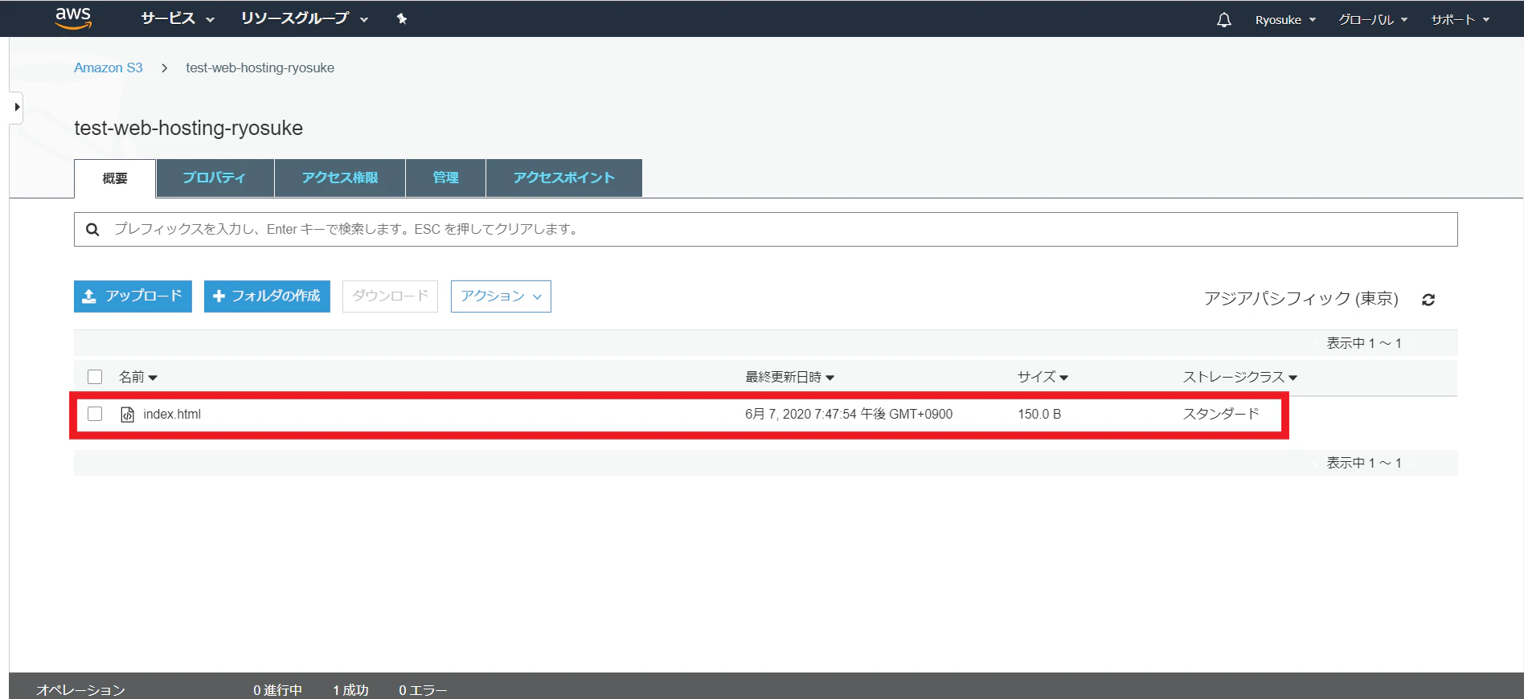This screenshot has width=1524, height=699.
Task: Tick the index.html row checkbox
Action: coord(95,414)
